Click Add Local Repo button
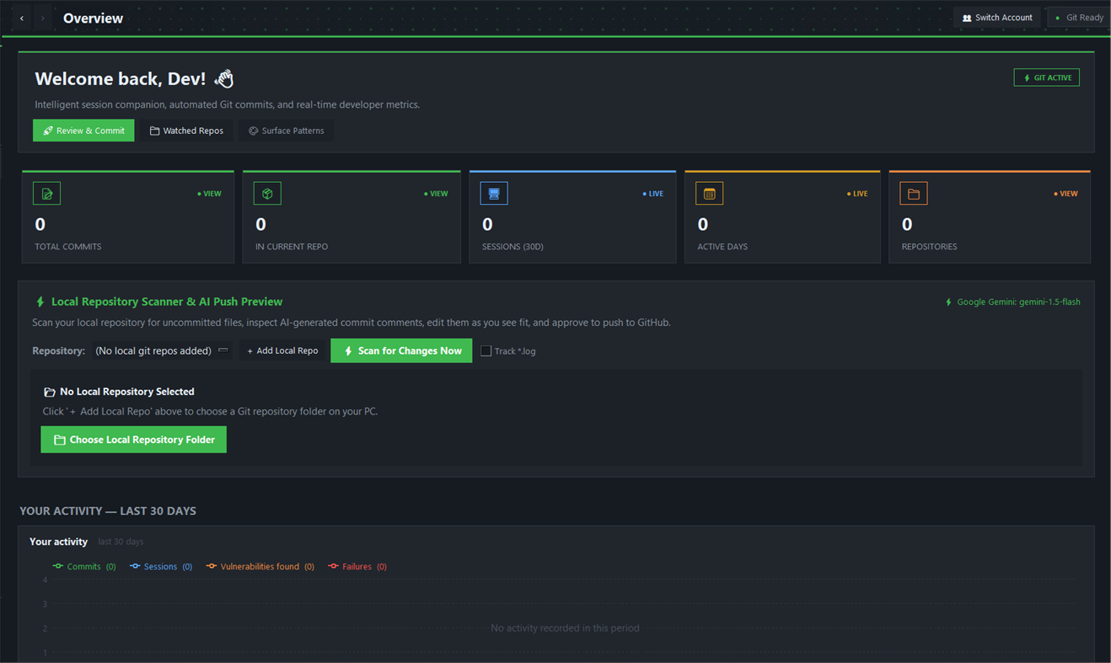1111x663 pixels. (282, 350)
